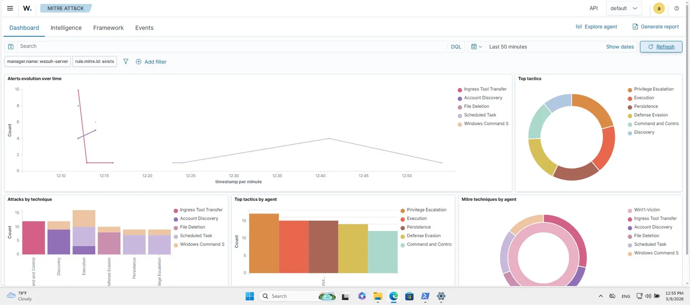Launch Copilot from the taskbar

coord(362,296)
